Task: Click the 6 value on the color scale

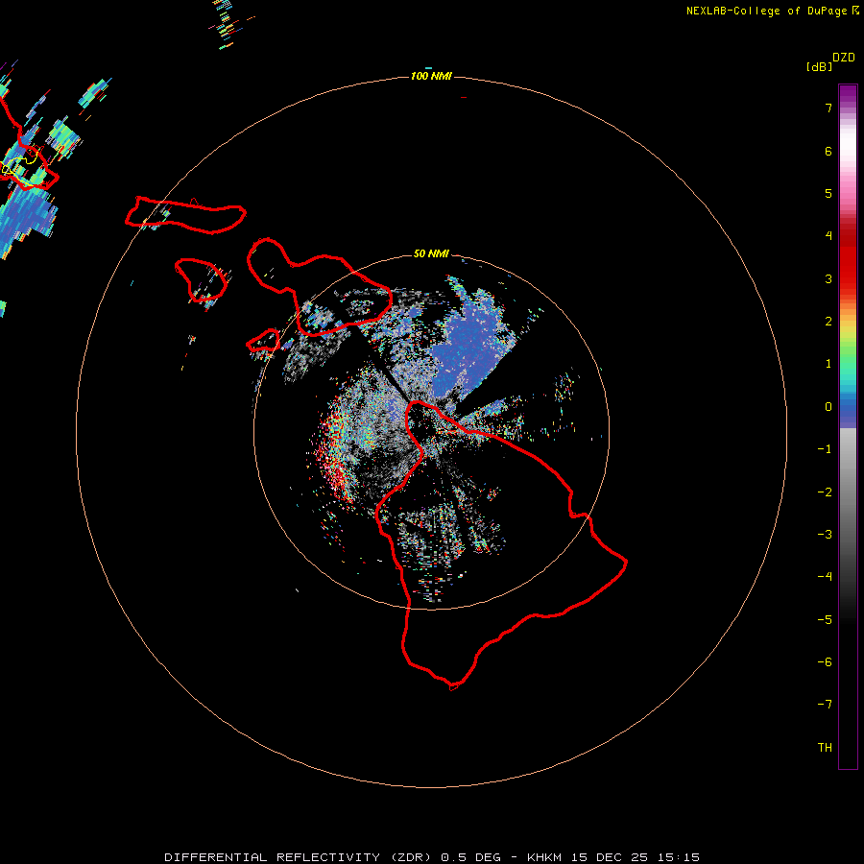Action: (x=828, y=152)
